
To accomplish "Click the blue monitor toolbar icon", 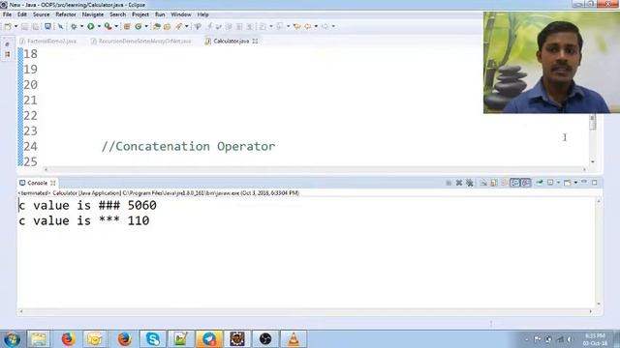I will (x=47, y=26).
